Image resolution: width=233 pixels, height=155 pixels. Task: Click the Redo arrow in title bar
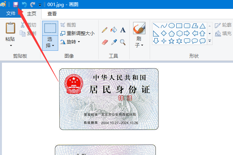click(x=32, y=5)
